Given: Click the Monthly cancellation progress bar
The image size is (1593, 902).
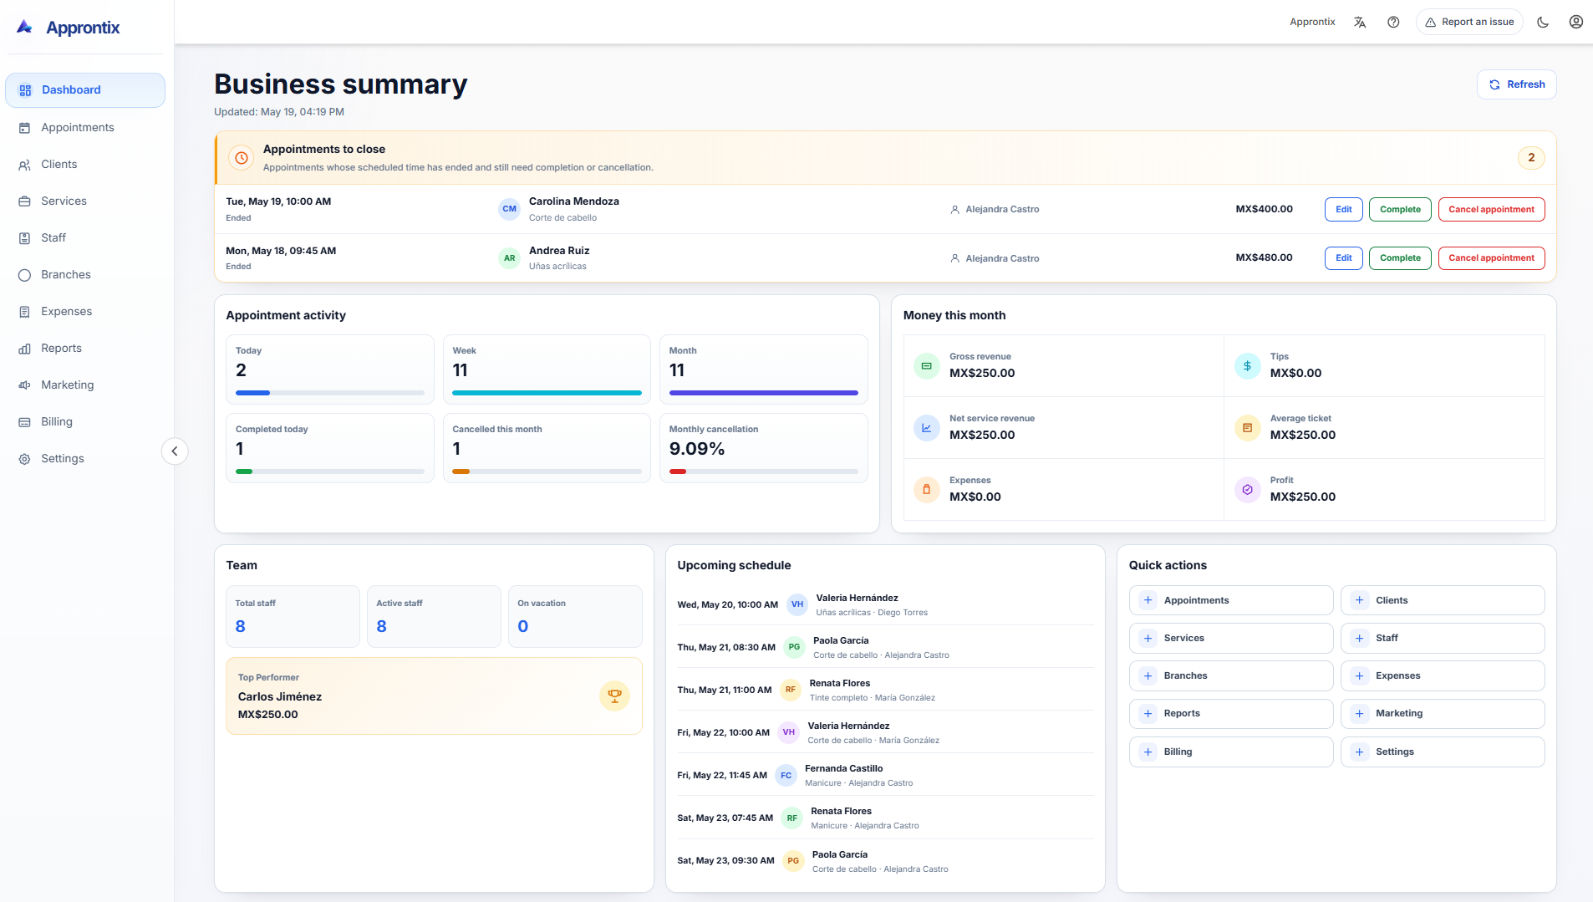Looking at the screenshot, I should tap(764, 471).
